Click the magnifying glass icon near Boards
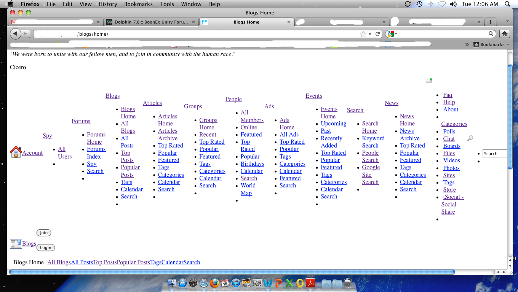This screenshot has width=518, height=292. (470, 138)
